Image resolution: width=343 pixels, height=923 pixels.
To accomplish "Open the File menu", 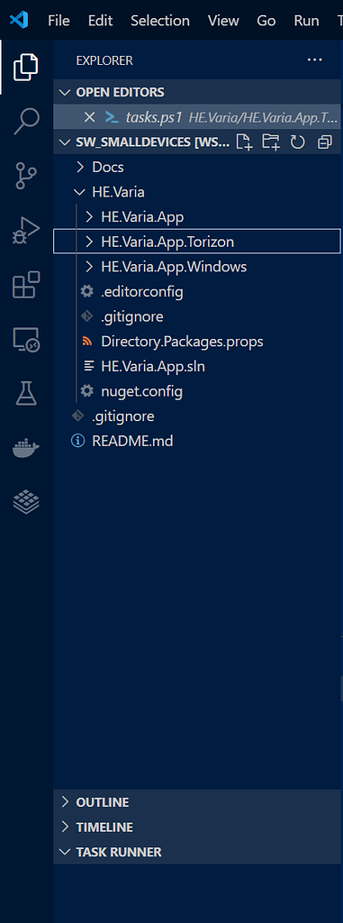I will tap(59, 21).
